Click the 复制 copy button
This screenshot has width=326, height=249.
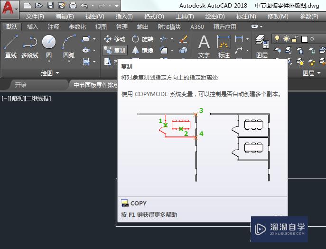pos(115,50)
